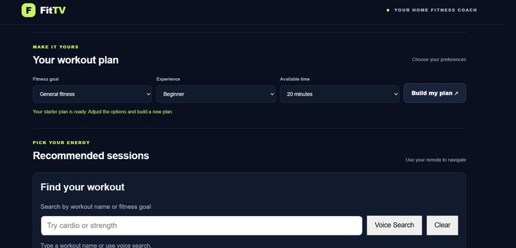Viewport: 516px width, 248px height.
Task: Click the FitTV logo icon
Action: coord(28,10)
